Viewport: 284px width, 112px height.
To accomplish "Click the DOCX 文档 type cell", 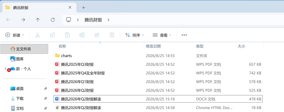I will (x=206, y=99).
